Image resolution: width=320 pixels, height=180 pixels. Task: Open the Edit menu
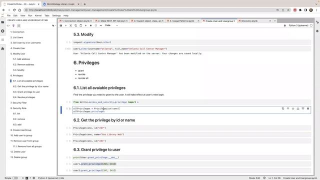coord(15,15)
